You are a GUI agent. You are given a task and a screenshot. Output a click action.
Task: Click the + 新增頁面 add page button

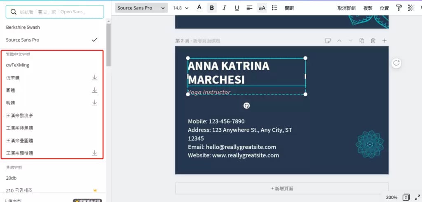pyautogui.click(x=282, y=188)
